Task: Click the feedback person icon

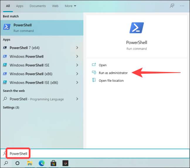Action: coord(172,6)
